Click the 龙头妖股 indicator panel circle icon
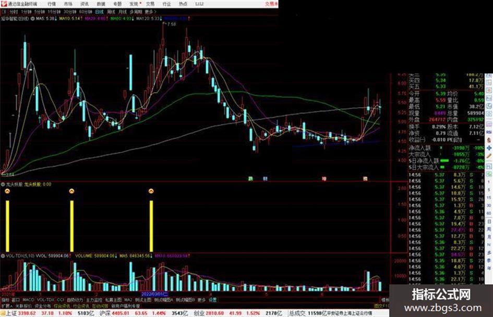493x317 pixels. (3, 185)
